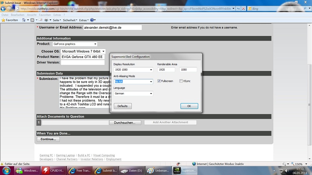Switch to Free Tran... taskbar window
This screenshot has width=312, height=175.
click(x=79, y=171)
